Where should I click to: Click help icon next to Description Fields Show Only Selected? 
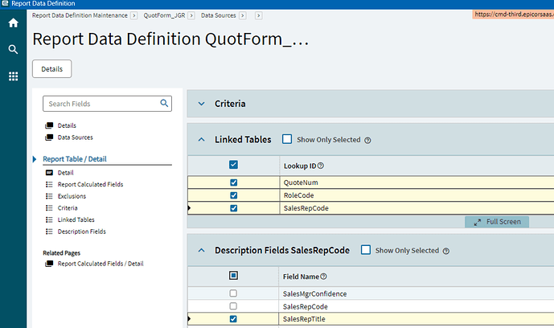pyautogui.click(x=446, y=251)
